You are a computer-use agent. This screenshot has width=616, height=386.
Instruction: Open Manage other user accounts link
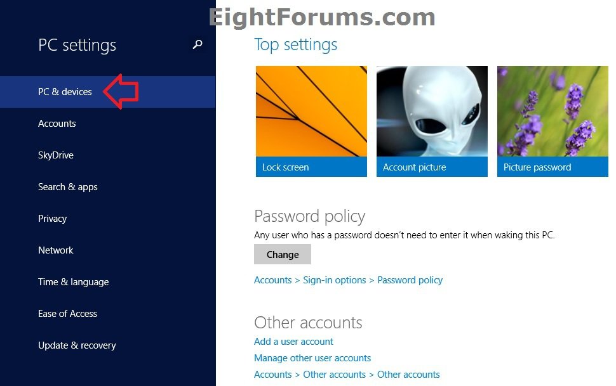coord(312,358)
